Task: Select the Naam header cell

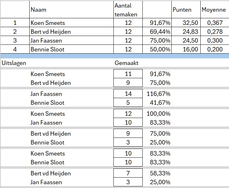Action: point(38,10)
